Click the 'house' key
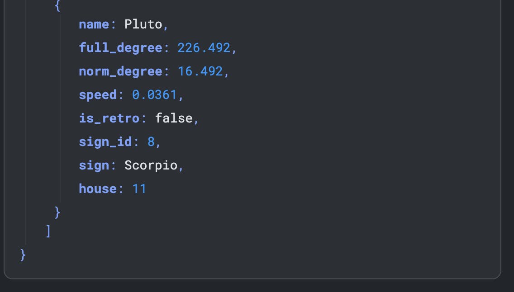 tap(98, 188)
